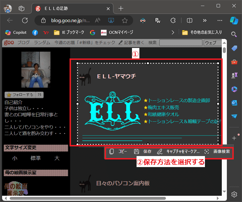Click Copy in the capture toolbar
This screenshot has width=242, height=202.
119,152
